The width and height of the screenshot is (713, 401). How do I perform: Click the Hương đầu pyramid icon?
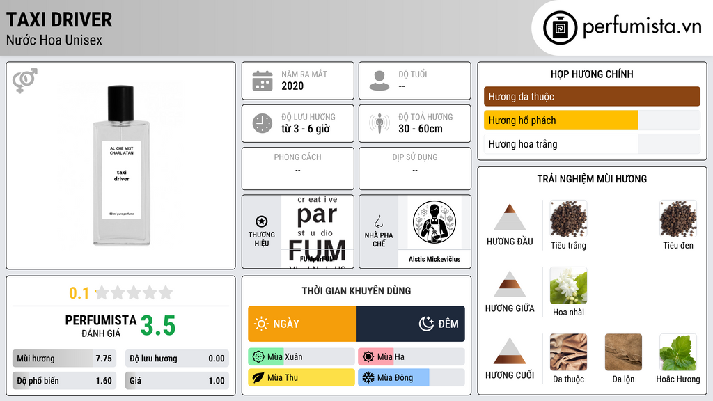[510, 217]
